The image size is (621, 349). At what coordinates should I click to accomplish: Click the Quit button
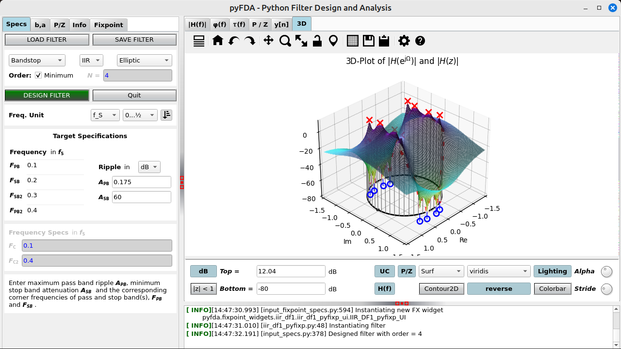point(134,95)
